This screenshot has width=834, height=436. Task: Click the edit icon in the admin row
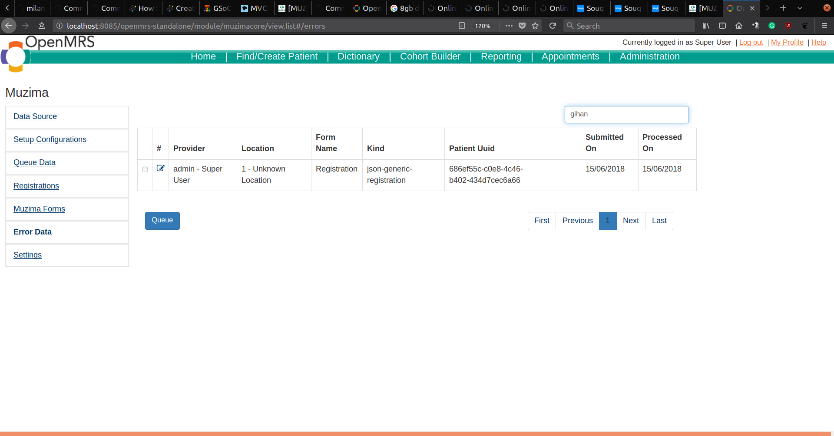[160, 168]
